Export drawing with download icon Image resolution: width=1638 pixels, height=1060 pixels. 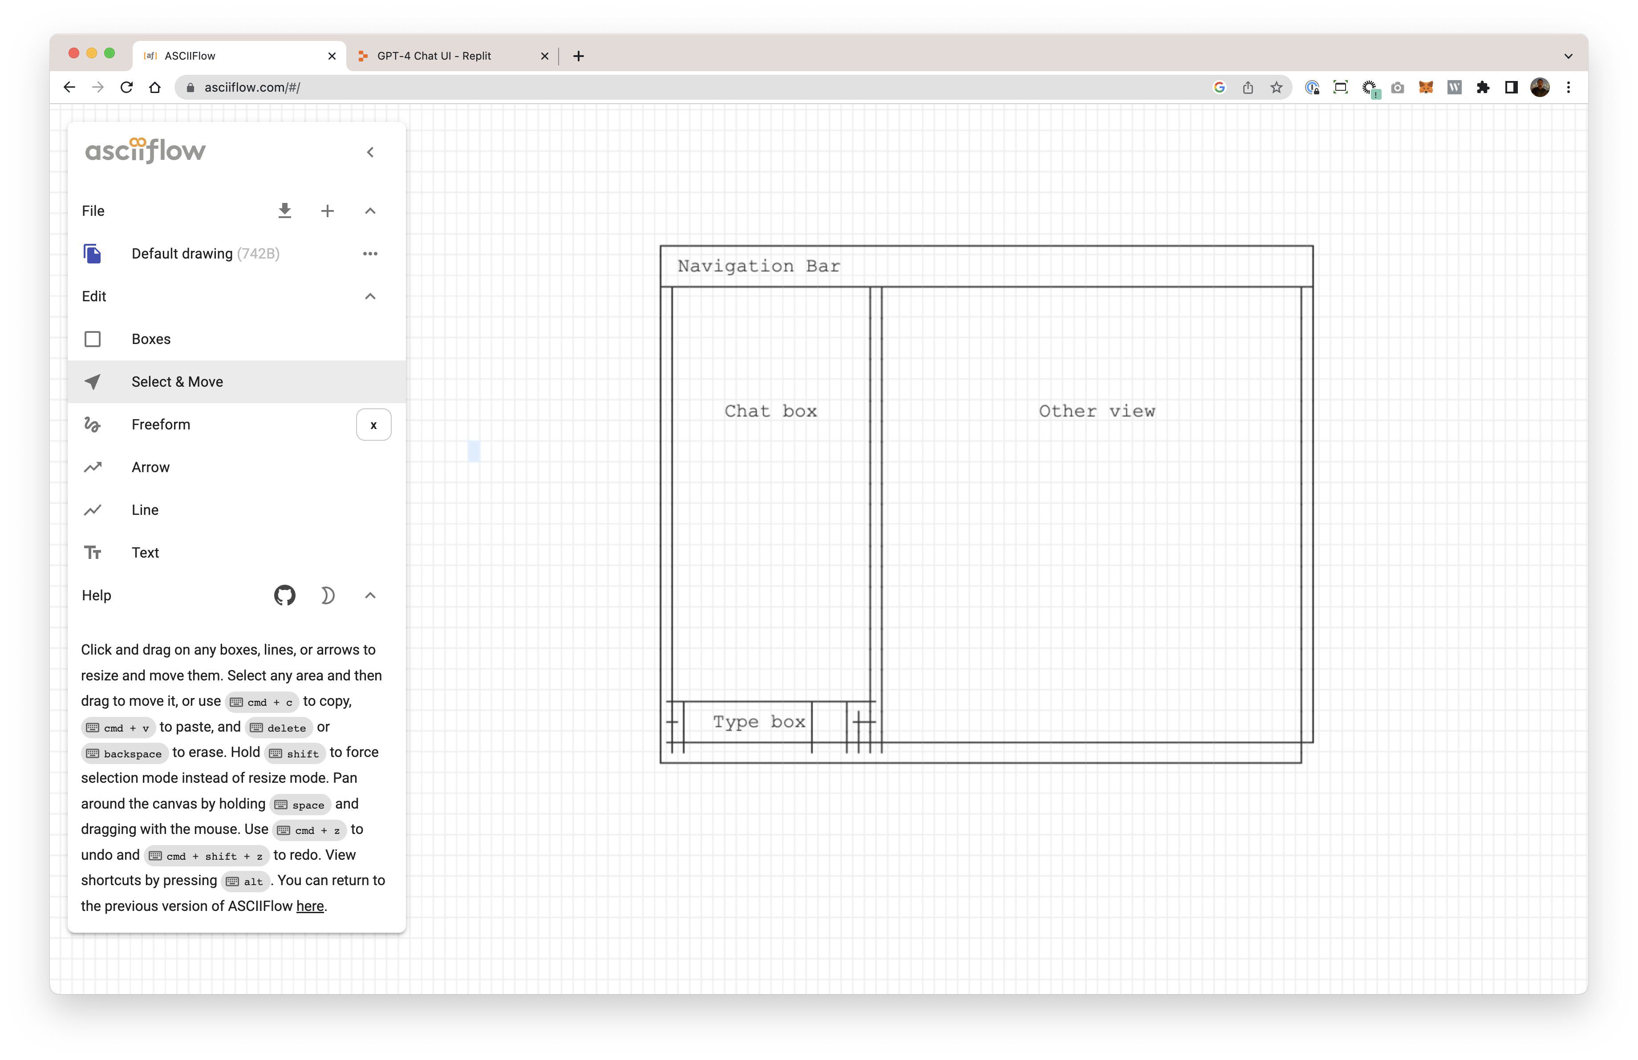tap(284, 210)
